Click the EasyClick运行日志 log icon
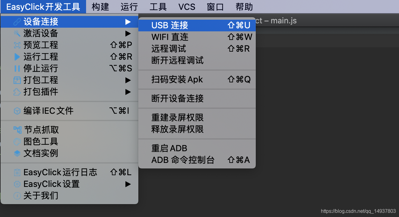399x217 pixels. [x=17, y=172]
